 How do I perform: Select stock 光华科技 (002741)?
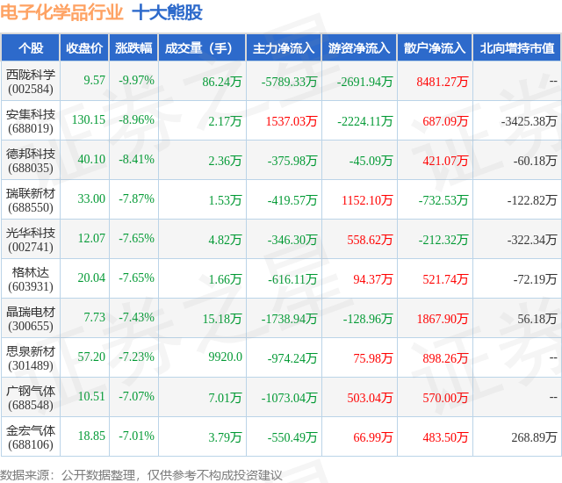(x=31, y=240)
